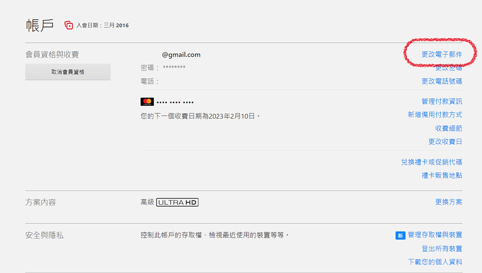Click the @gmail.com email address text
The height and width of the screenshot is (273, 482).
pos(181,55)
